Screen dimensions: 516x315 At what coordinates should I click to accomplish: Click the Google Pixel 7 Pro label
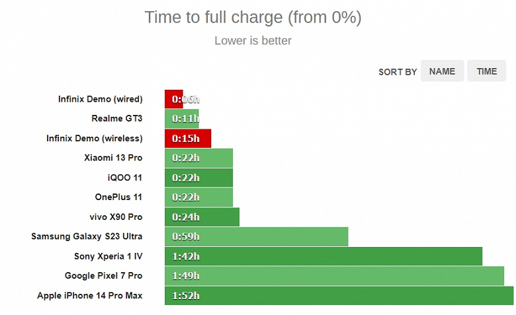(103, 275)
